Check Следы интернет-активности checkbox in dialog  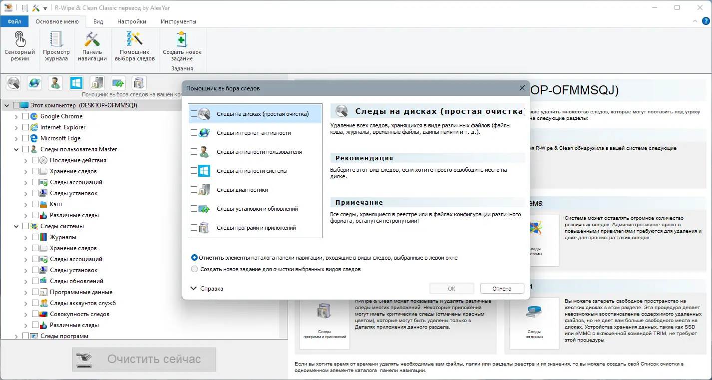(x=194, y=133)
